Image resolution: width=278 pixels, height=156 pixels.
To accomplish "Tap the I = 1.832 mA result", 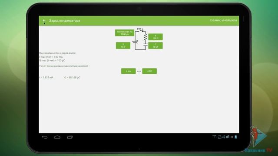I will tap(46, 78).
